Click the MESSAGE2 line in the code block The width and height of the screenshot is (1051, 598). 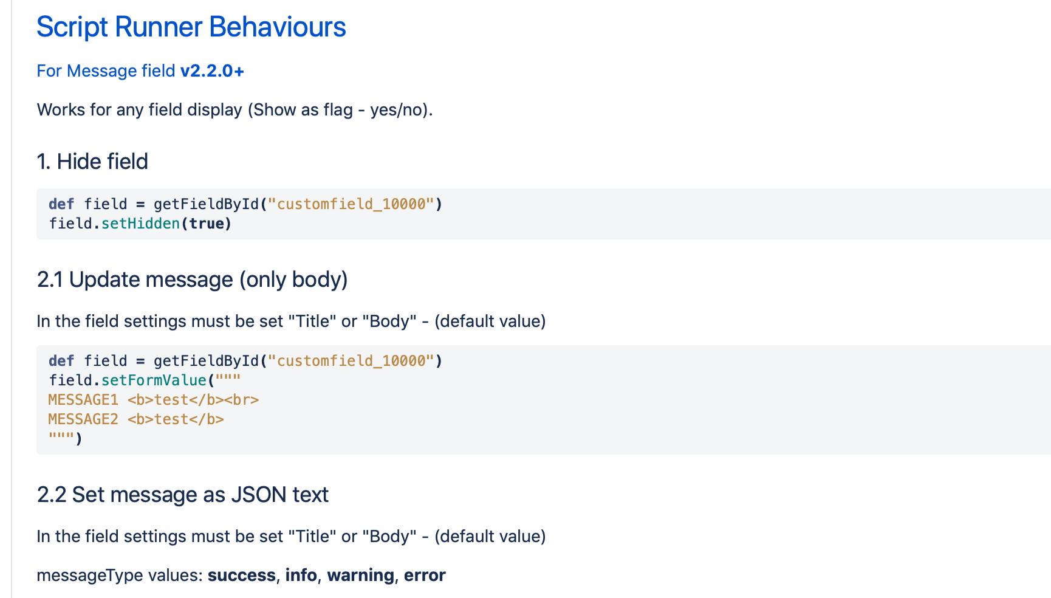click(x=136, y=419)
